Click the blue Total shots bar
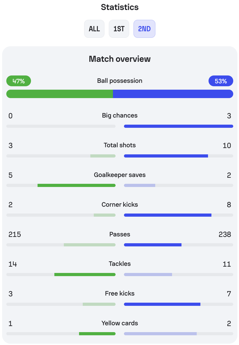This screenshot has width=239, height=345. click(x=166, y=156)
